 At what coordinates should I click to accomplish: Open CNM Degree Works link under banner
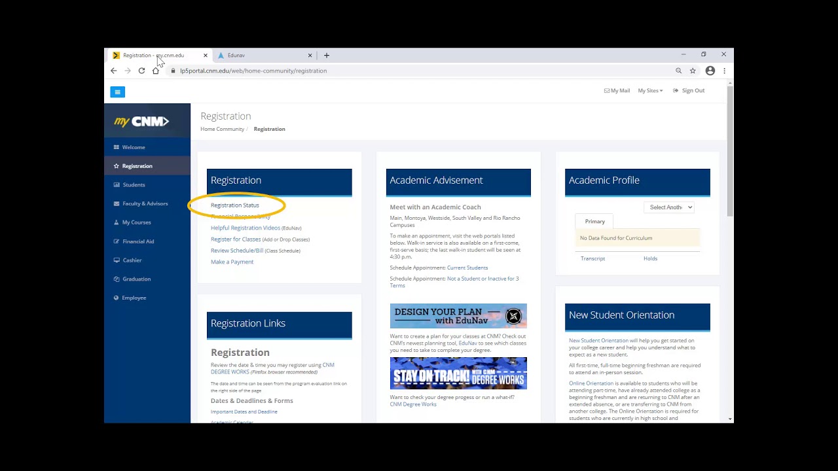click(x=413, y=404)
